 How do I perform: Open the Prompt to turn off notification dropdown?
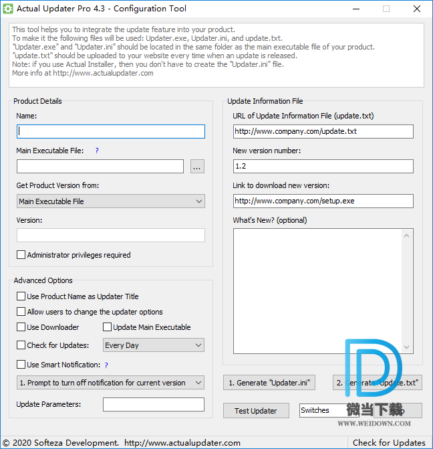pyautogui.click(x=110, y=383)
